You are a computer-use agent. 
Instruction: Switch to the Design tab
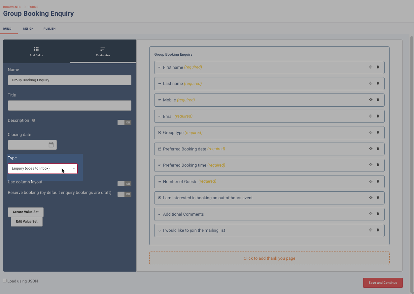[28, 29]
